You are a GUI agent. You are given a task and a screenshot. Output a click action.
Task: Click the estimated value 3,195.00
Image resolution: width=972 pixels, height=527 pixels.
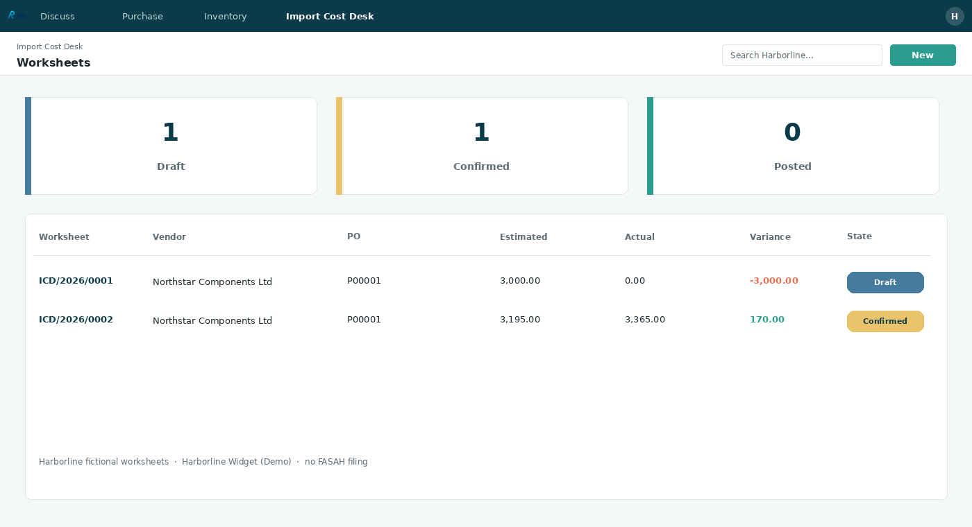[520, 320]
